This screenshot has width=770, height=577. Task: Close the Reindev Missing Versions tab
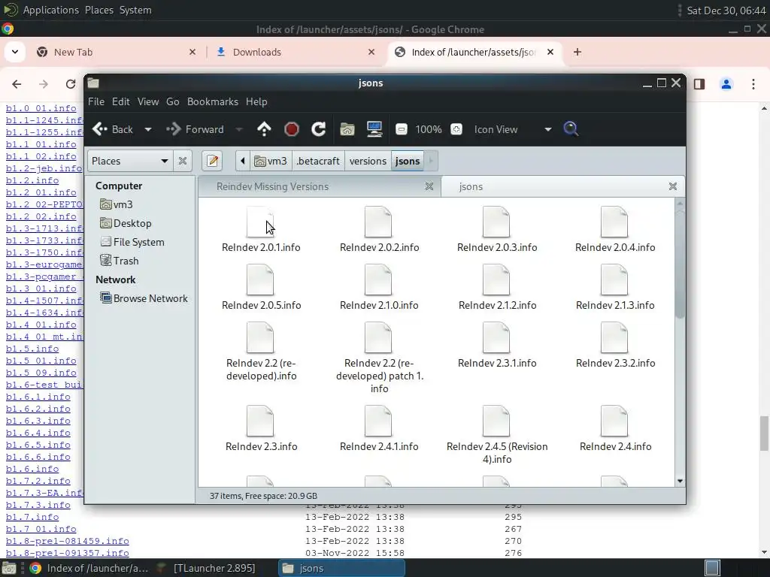(429, 186)
